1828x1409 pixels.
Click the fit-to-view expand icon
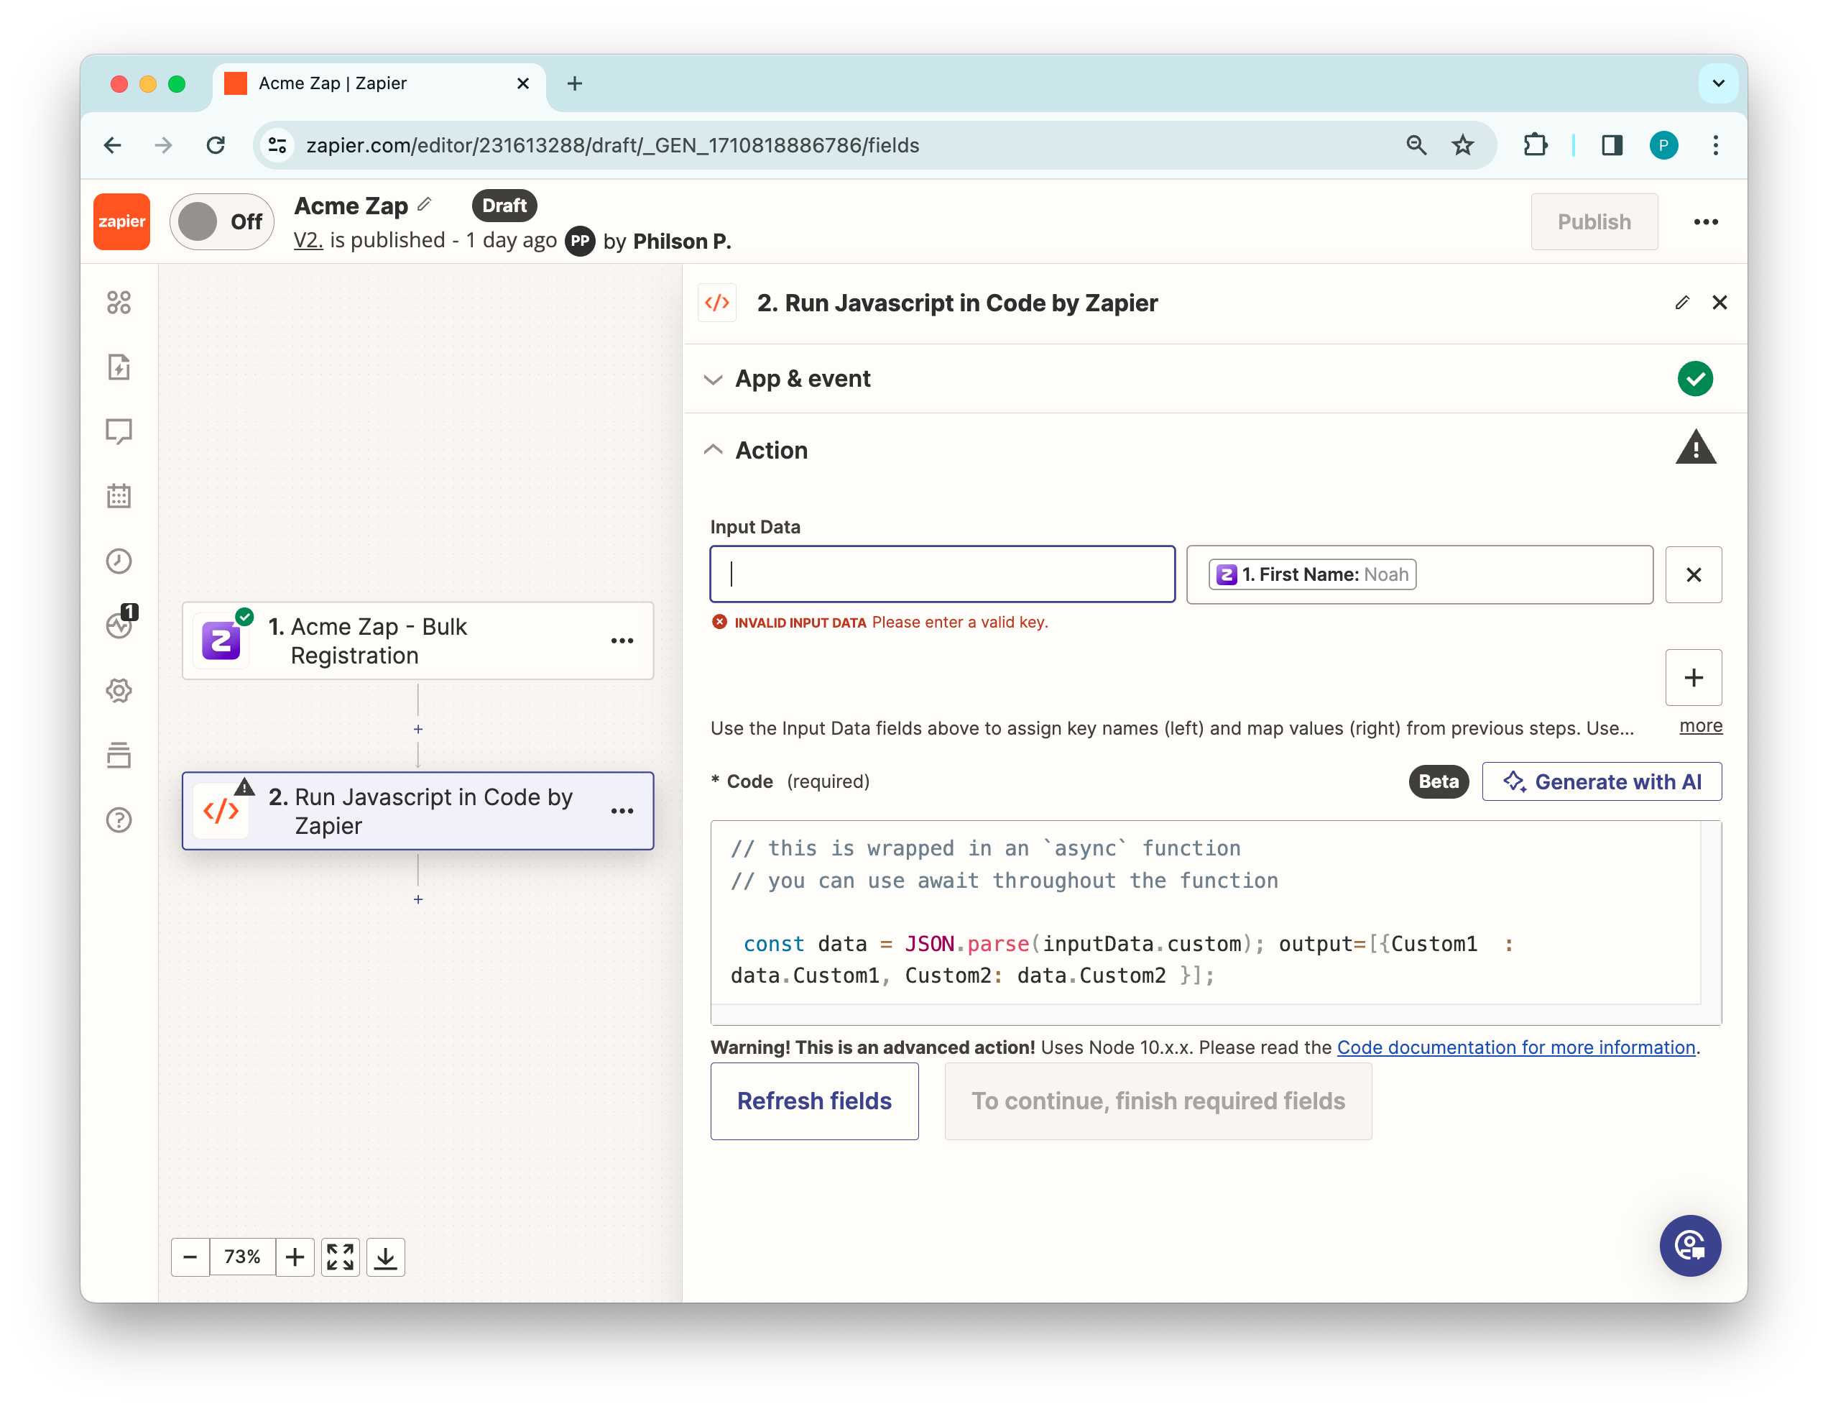click(x=340, y=1257)
